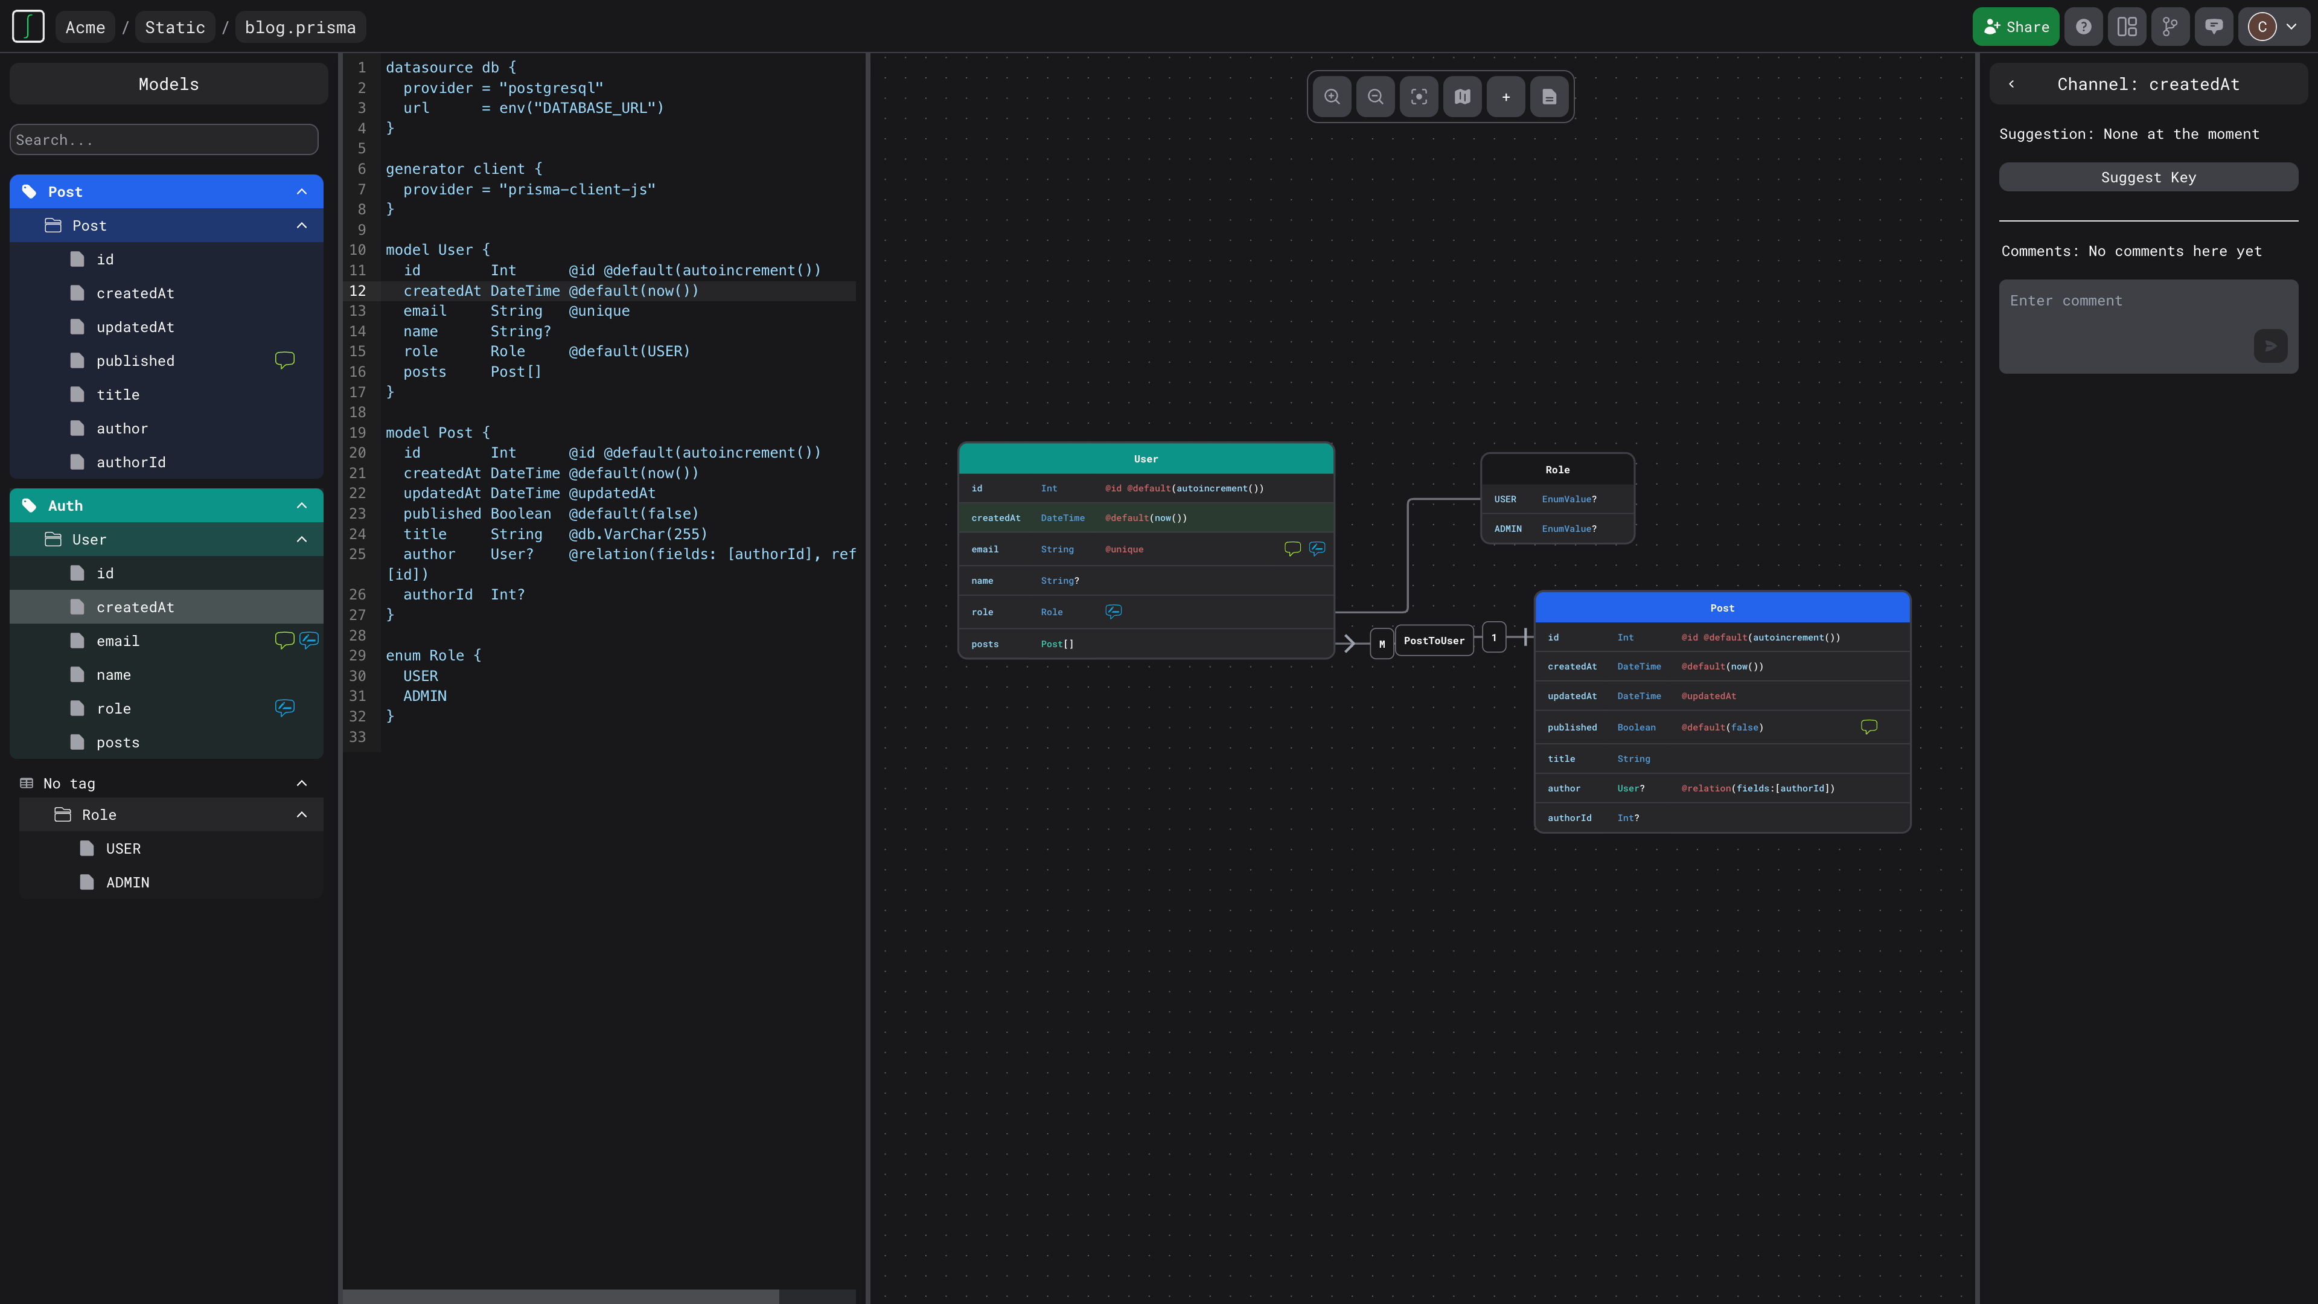Viewport: 2318px width, 1304px height.
Task: Click blue suggestion bubble on User email diagram row
Action: point(1317,548)
